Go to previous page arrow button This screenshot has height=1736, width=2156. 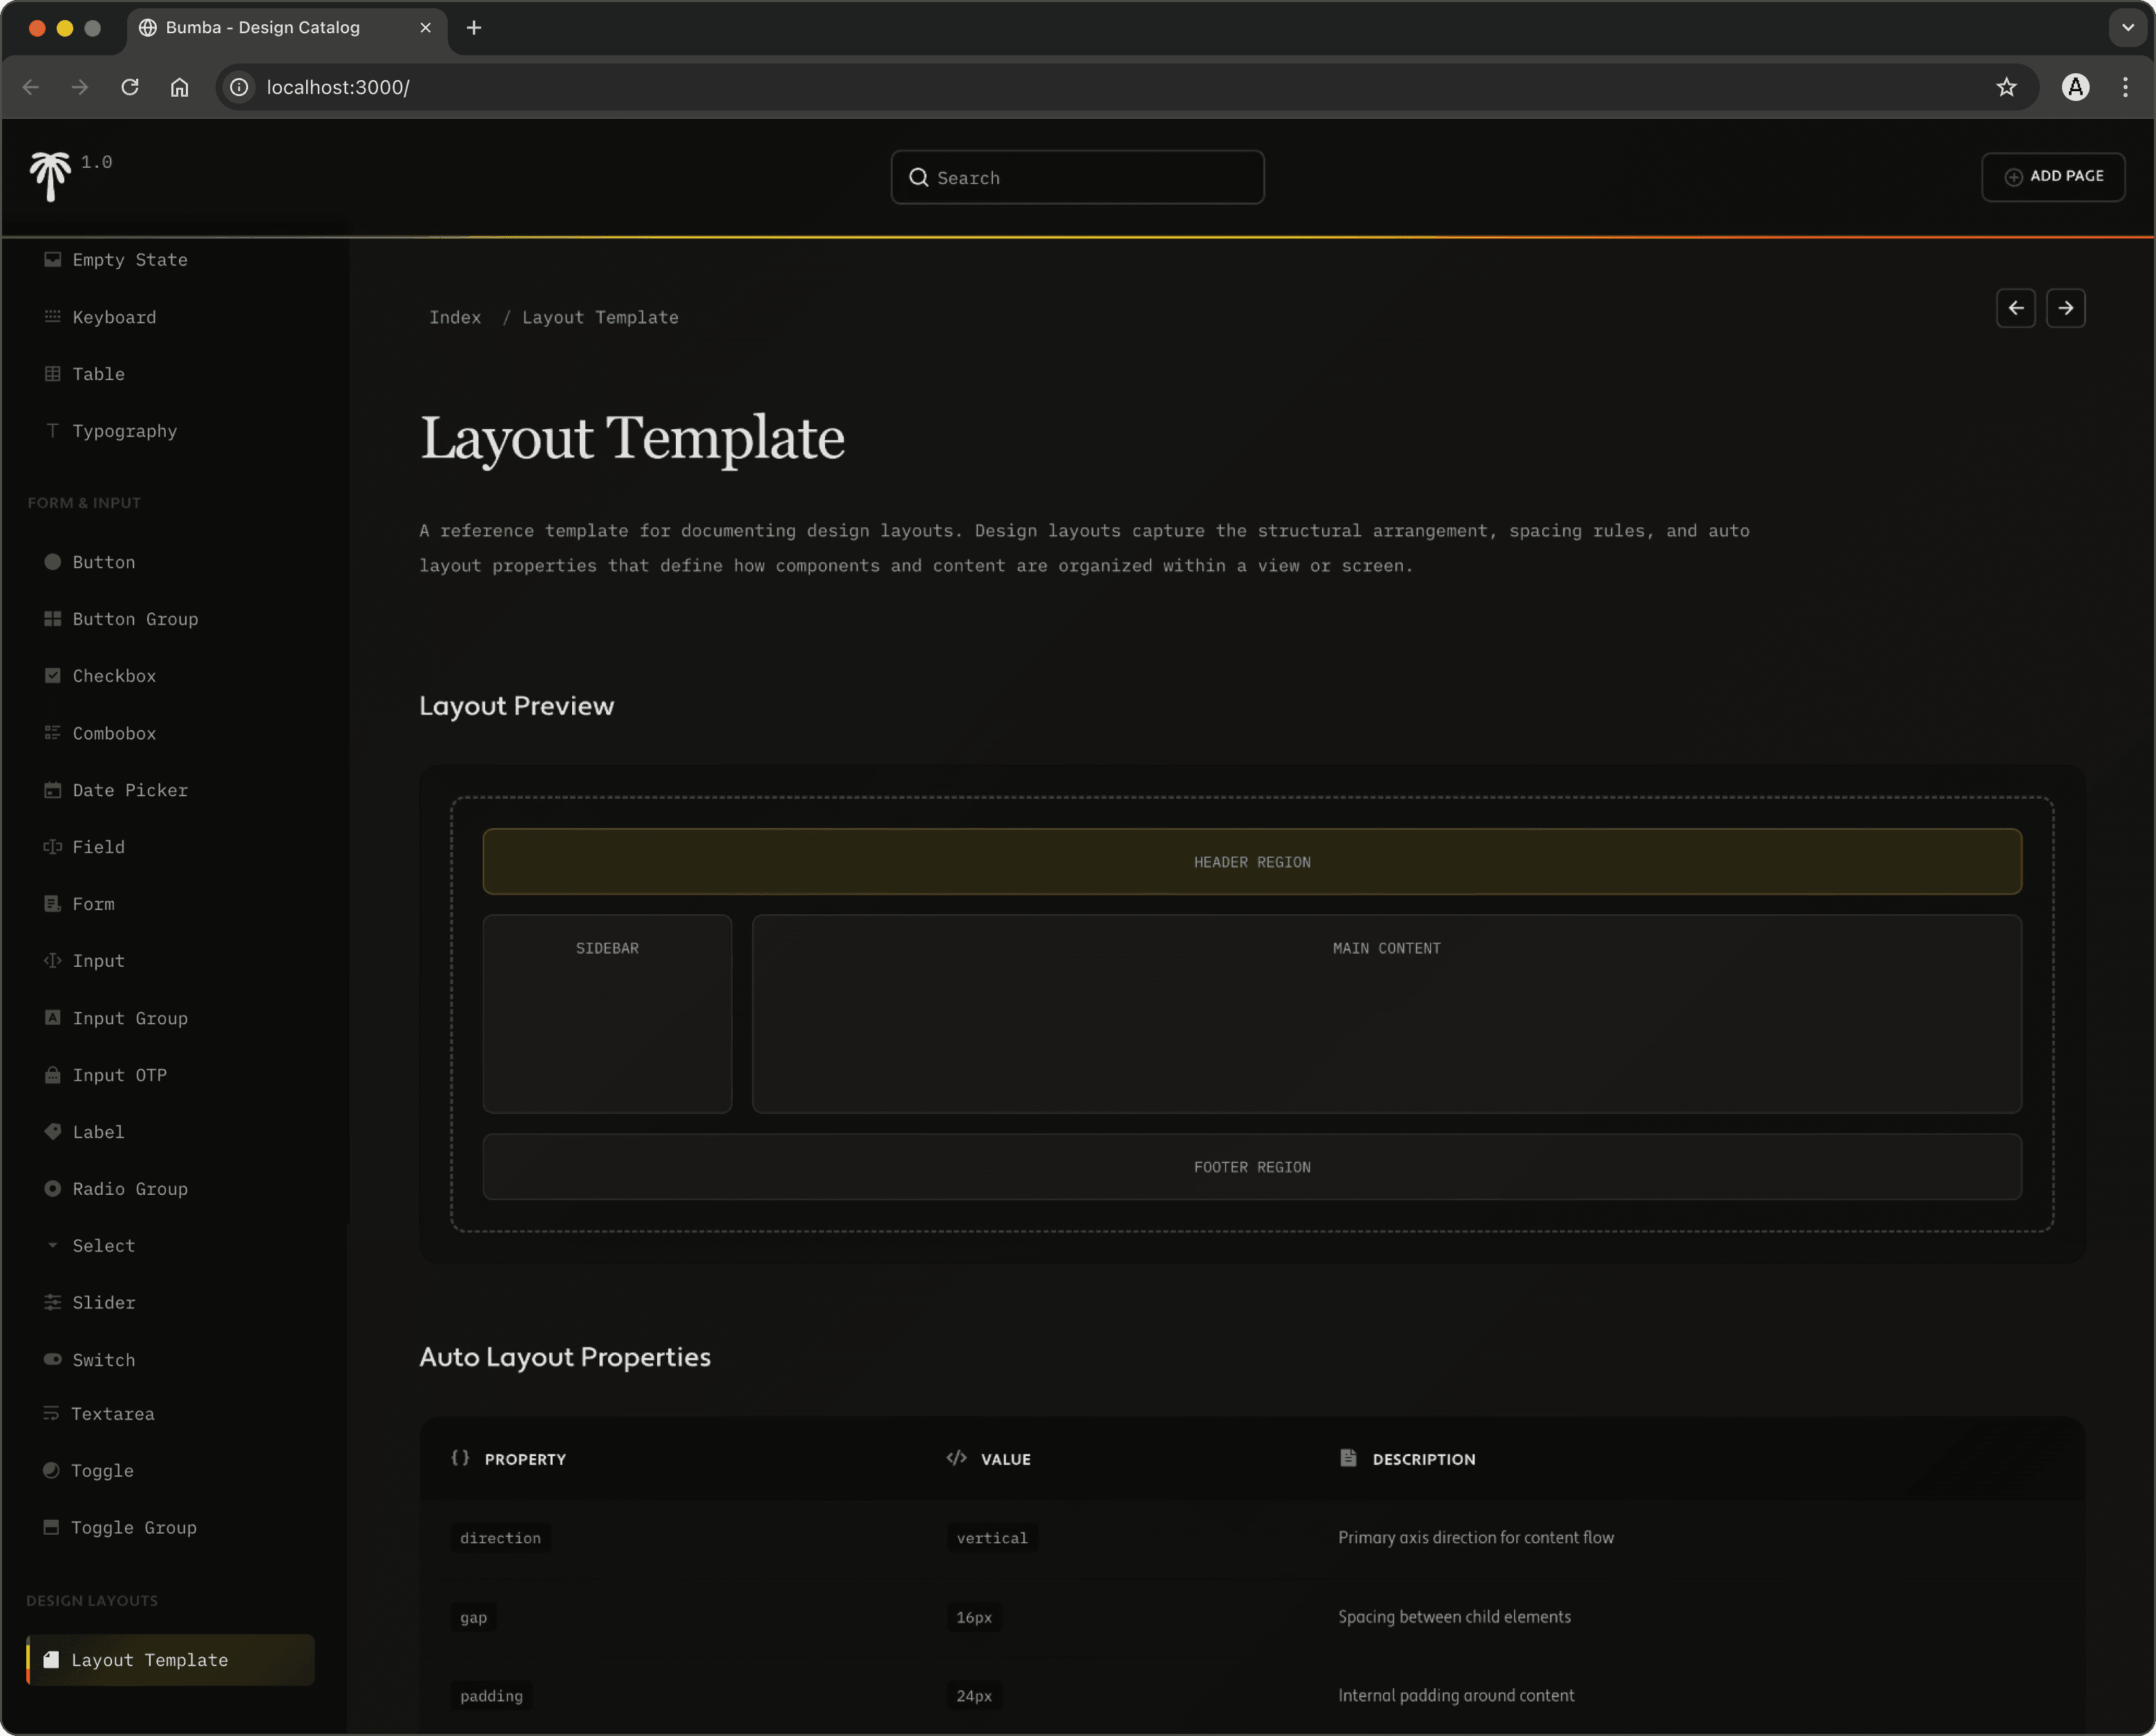[2015, 308]
